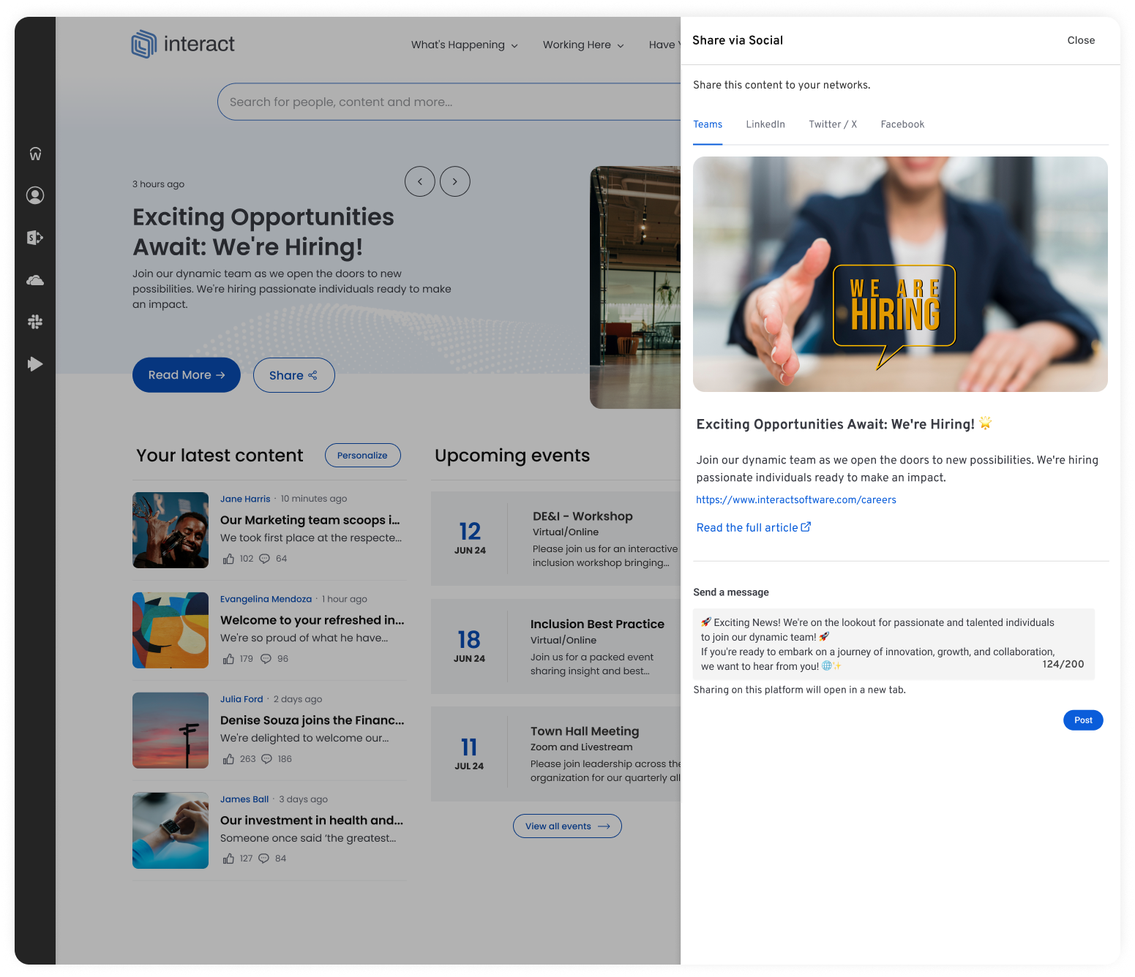Screen dimensions: 1135x977
Task: Click the WordPress icon in sidebar
Action: click(x=35, y=154)
